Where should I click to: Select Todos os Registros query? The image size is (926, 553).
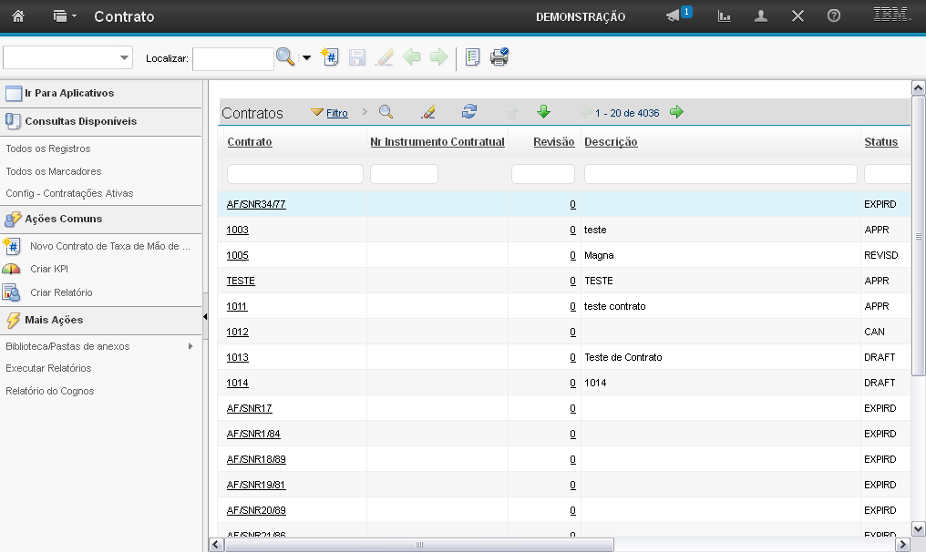48,148
